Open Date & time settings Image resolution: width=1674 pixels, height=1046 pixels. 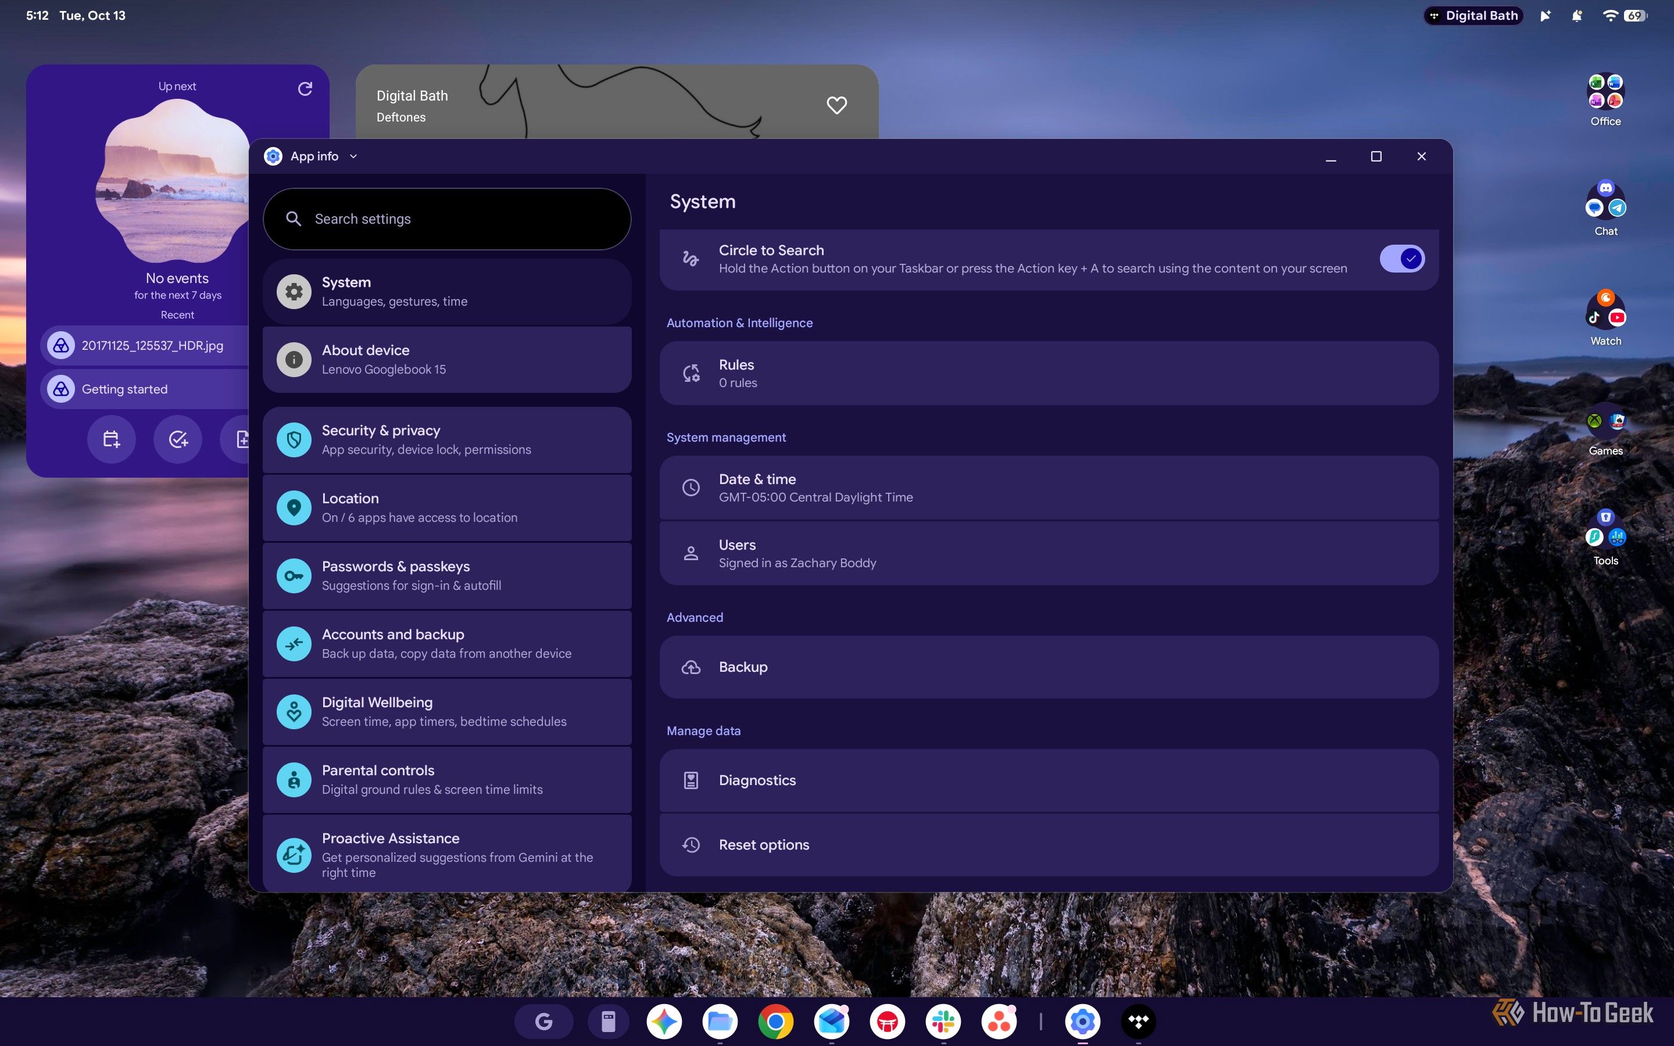tap(1049, 488)
